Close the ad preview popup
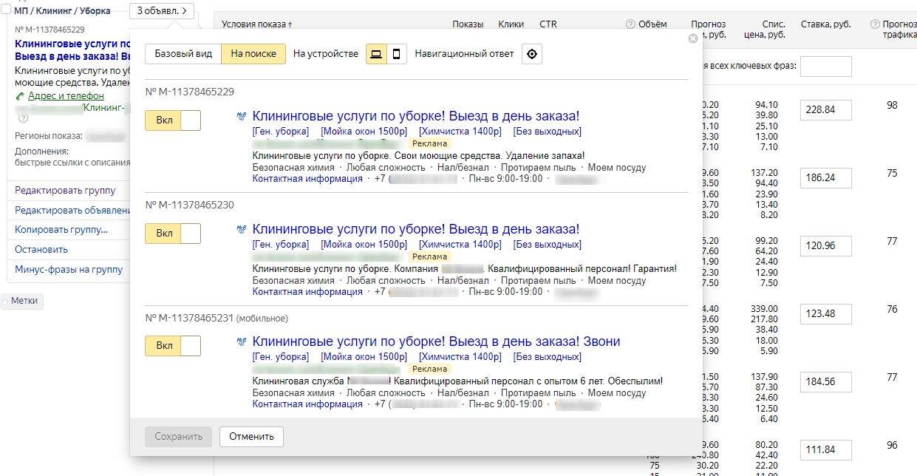 click(x=693, y=38)
